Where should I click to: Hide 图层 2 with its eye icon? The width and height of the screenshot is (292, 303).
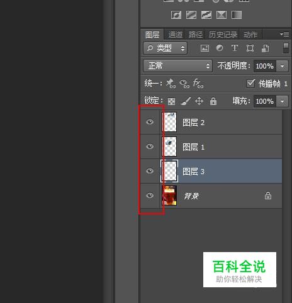pyautogui.click(x=150, y=122)
